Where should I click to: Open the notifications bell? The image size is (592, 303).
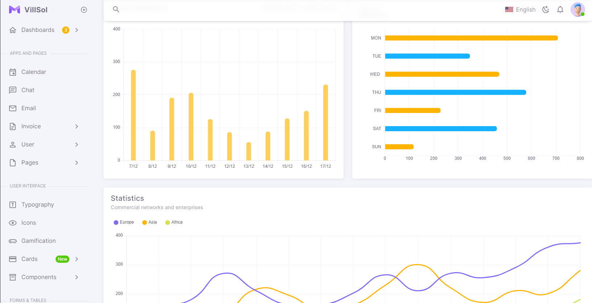[x=560, y=10]
